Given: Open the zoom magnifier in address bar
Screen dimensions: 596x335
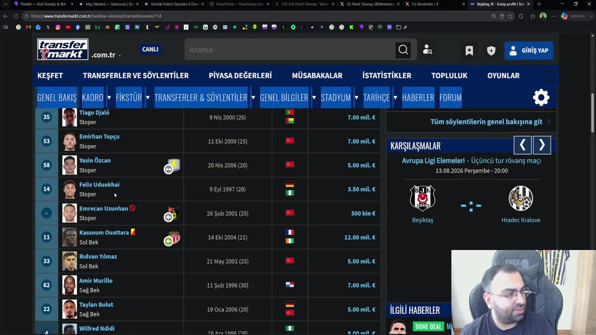Looking at the screenshot, I should [x=494, y=16].
